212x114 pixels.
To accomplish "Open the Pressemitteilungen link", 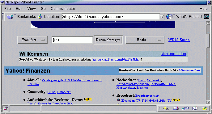I will click(163, 84).
